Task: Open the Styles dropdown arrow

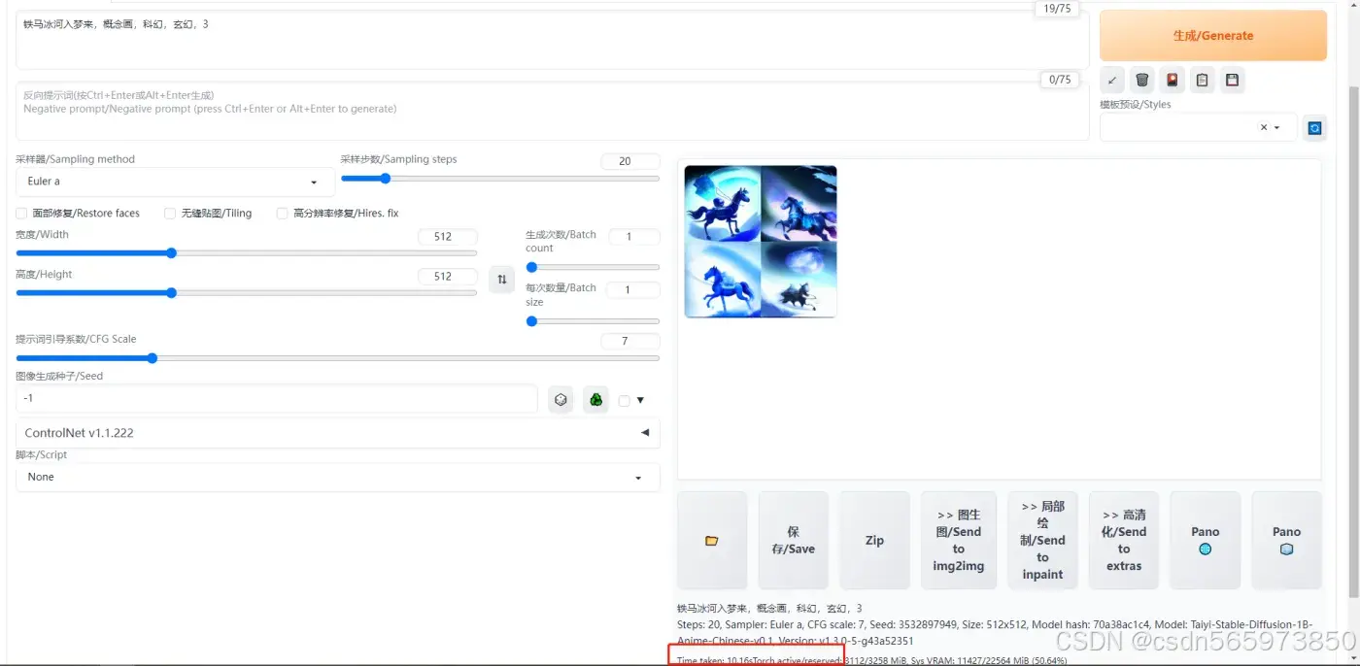Action: 1276,127
